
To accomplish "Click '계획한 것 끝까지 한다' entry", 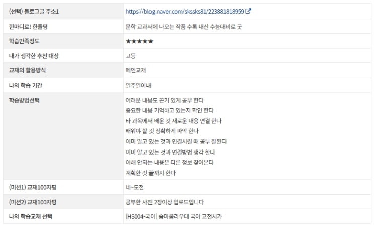I will click(x=151, y=173).
